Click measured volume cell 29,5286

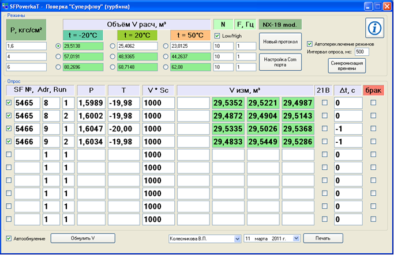[298, 142]
